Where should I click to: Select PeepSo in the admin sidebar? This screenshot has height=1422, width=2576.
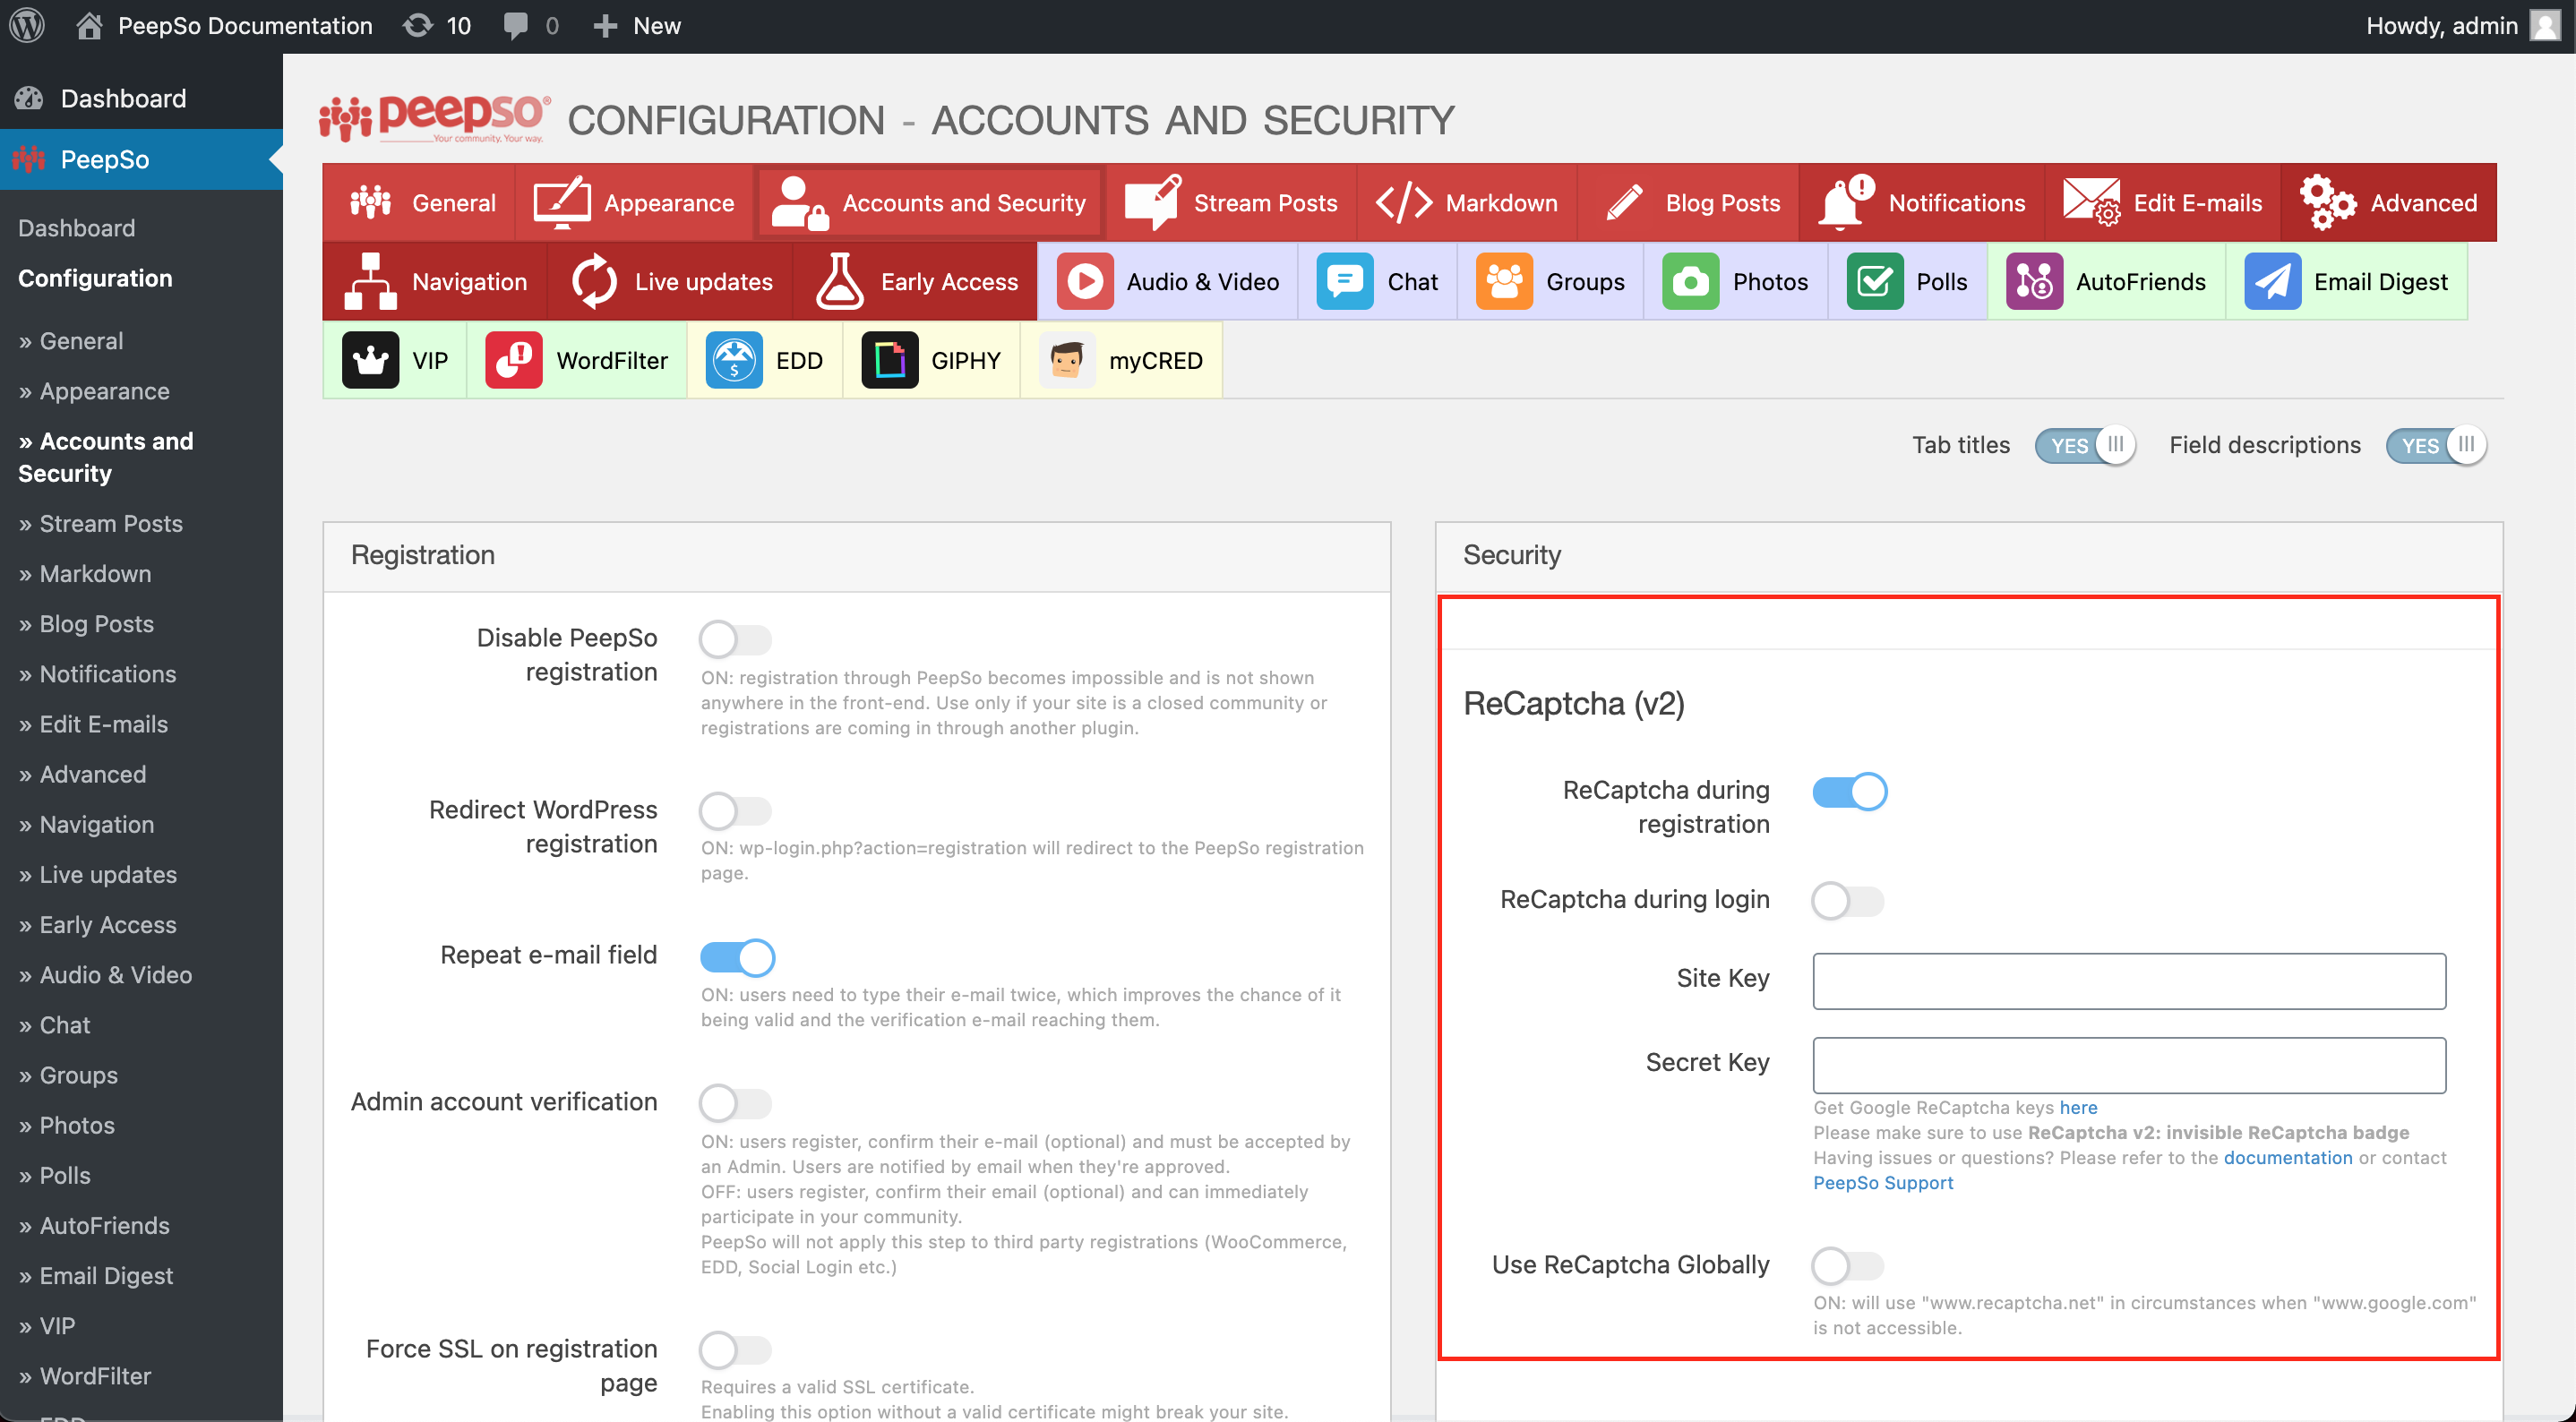[x=141, y=159]
